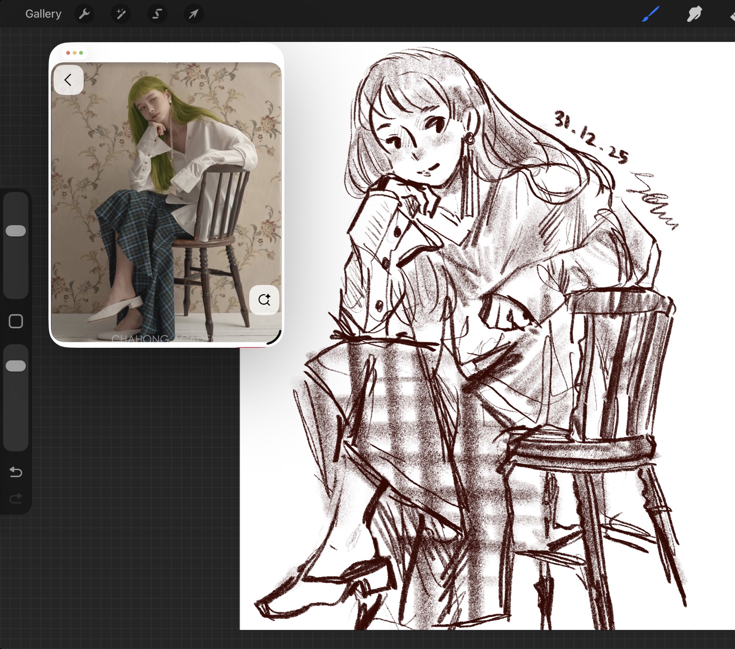The image size is (735, 649).
Task: Select the blue Paint brush tool
Action: point(650,14)
